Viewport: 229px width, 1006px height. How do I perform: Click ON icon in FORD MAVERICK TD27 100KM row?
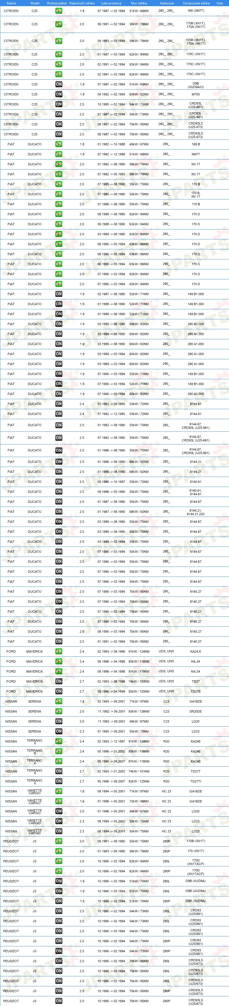58,681
